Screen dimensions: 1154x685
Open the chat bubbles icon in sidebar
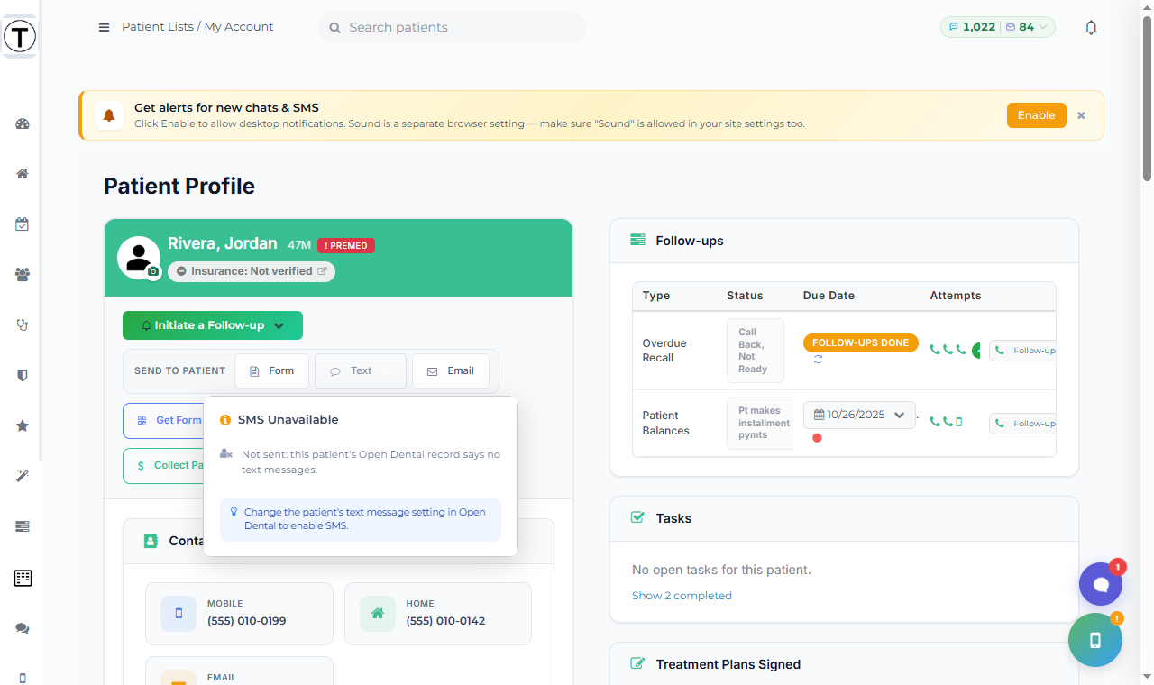click(23, 628)
